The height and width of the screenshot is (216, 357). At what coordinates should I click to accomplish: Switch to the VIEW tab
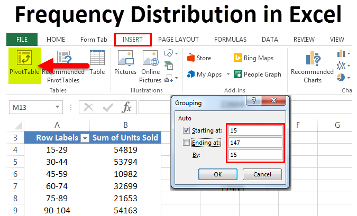tap(337, 40)
